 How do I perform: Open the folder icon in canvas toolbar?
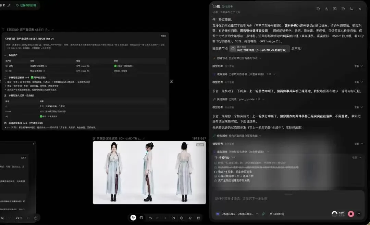click(x=173, y=218)
